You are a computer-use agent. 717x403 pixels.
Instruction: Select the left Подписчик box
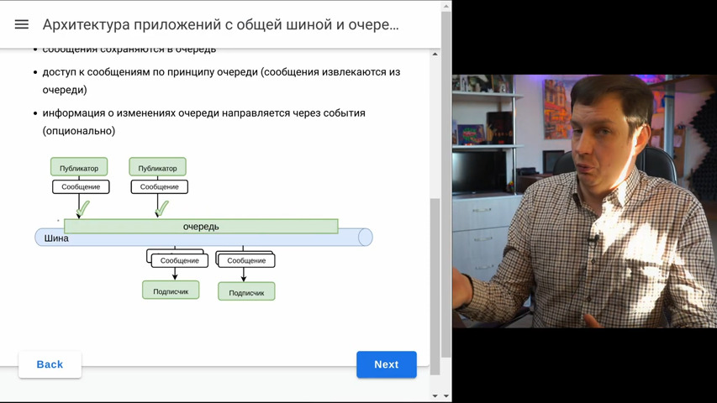(x=171, y=290)
